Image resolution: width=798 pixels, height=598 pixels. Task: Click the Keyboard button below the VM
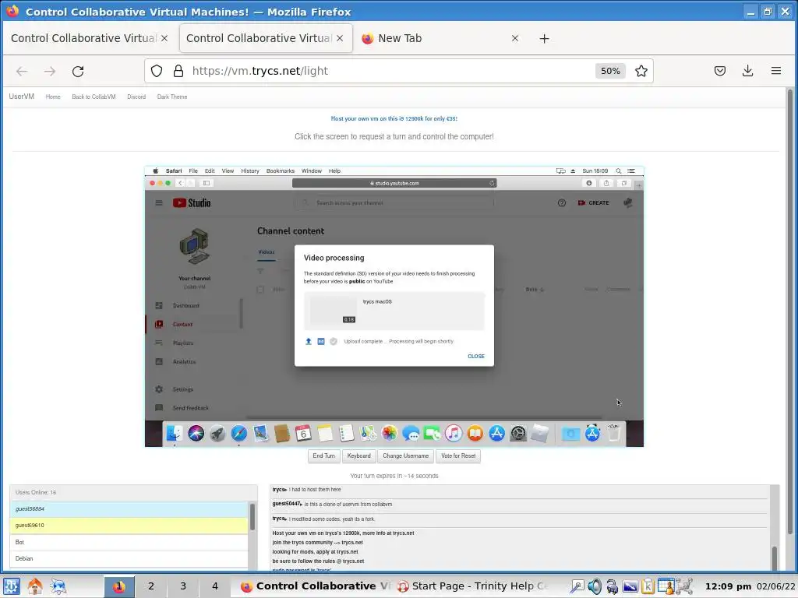358,456
